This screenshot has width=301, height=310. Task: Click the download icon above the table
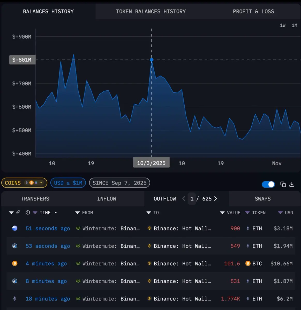[x=292, y=184]
